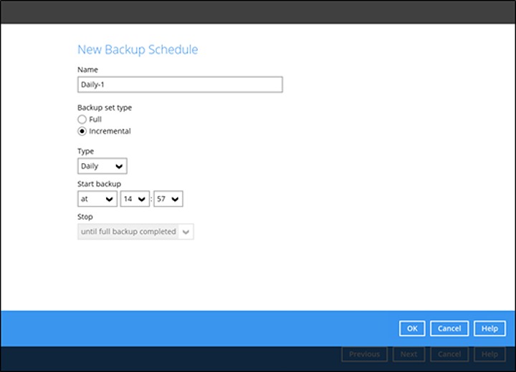Click the Name text field containing Daily-1
This screenshot has width=516, height=372.
pyautogui.click(x=179, y=84)
